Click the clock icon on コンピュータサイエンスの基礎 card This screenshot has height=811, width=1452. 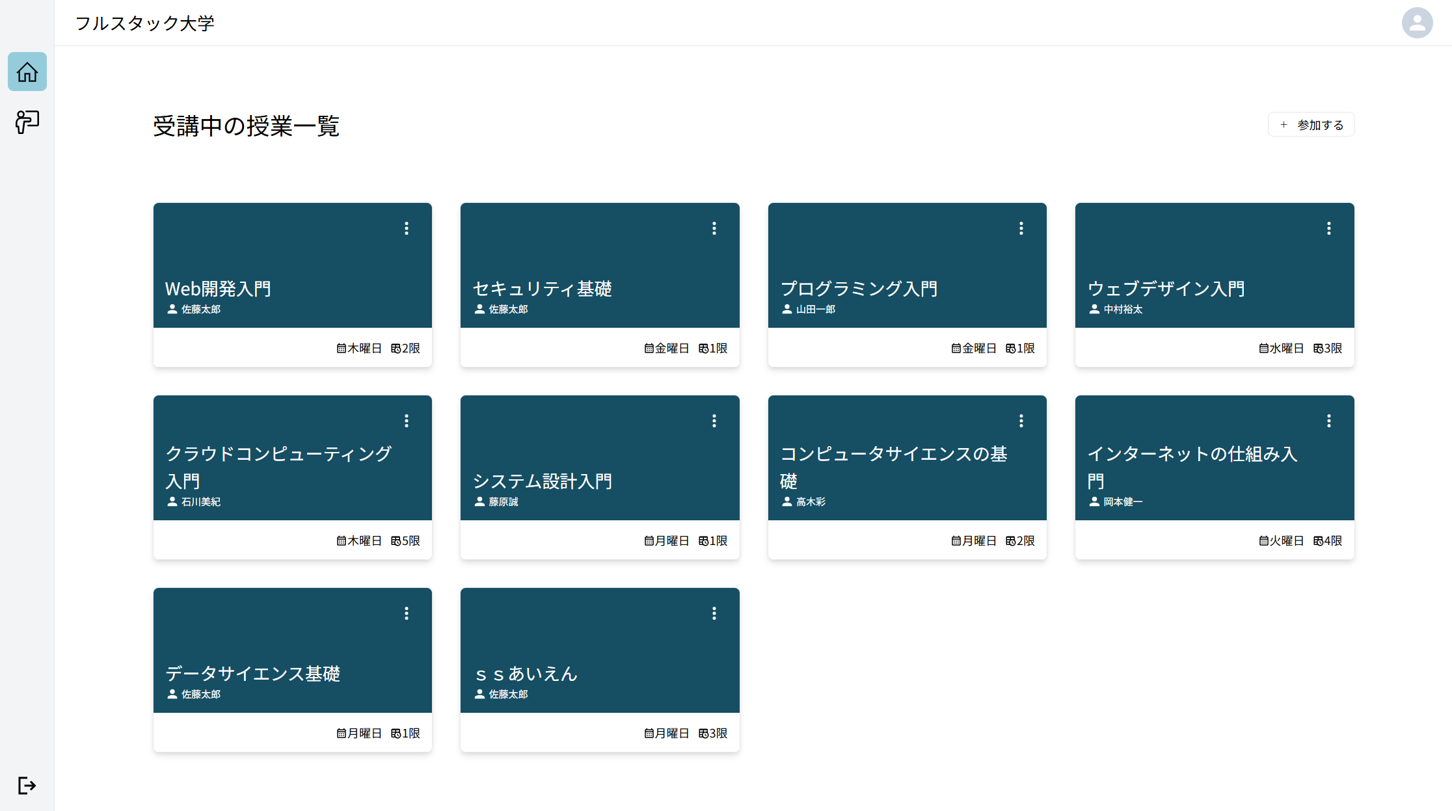pos(1010,540)
